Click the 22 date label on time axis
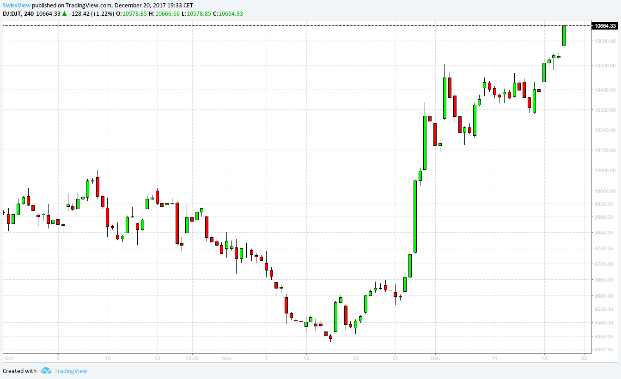Screen dimensions: 621x379 point(584,358)
